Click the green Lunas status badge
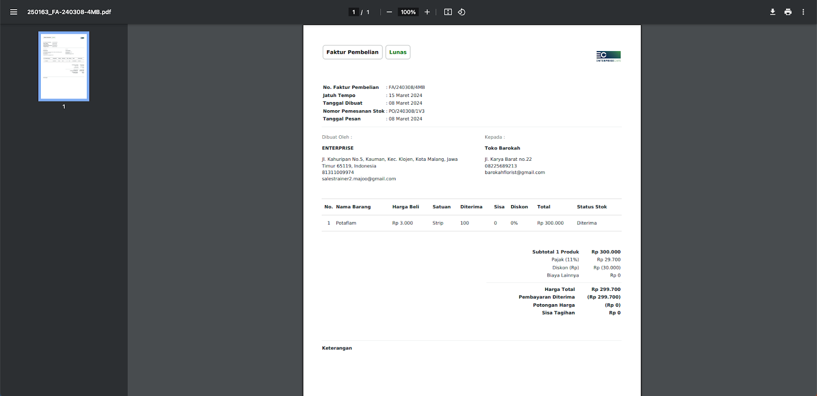817x396 pixels. [x=398, y=52]
